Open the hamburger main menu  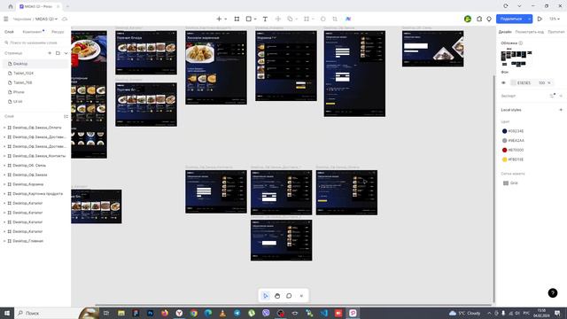click(6, 19)
